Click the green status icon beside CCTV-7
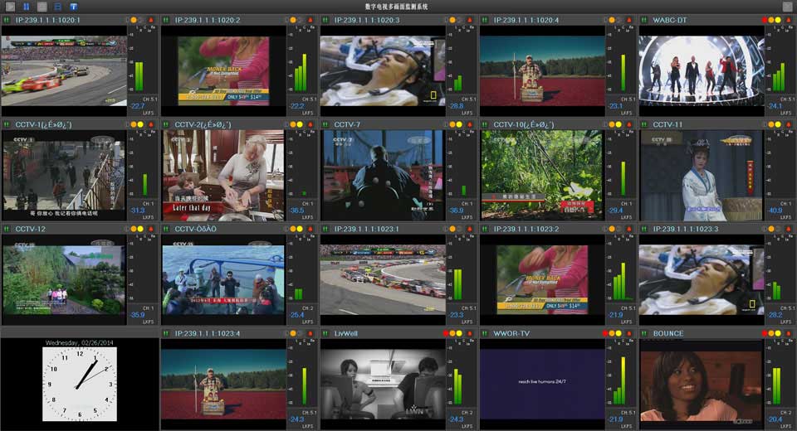 [326, 124]
